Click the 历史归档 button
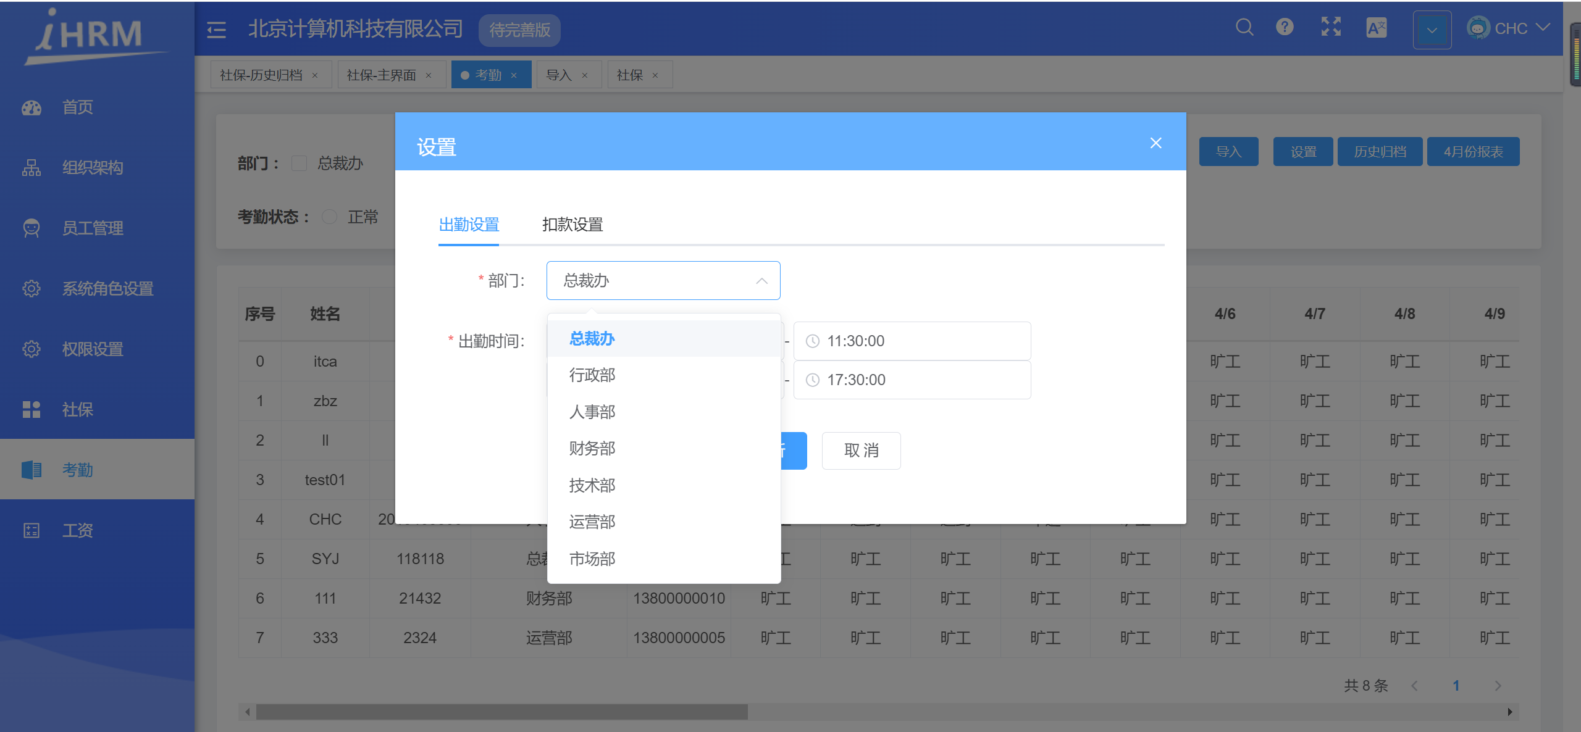 pos(1380,152)
